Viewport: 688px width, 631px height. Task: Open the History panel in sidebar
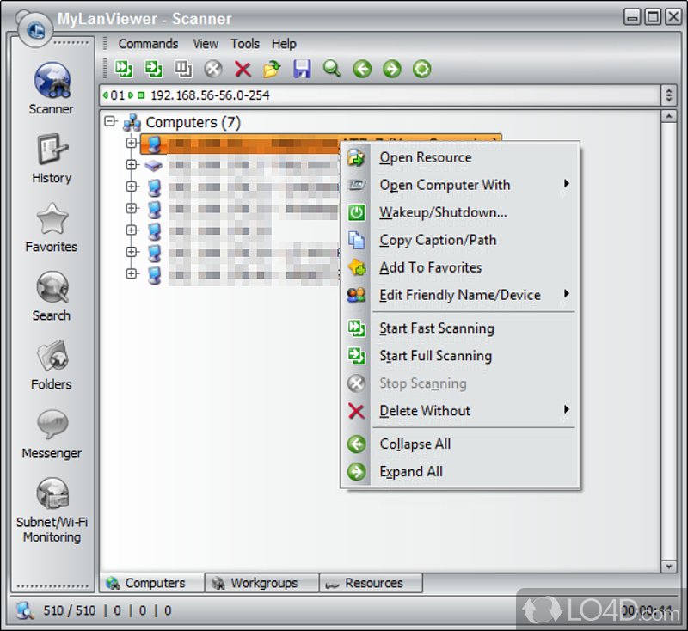(x=52, y=159)
